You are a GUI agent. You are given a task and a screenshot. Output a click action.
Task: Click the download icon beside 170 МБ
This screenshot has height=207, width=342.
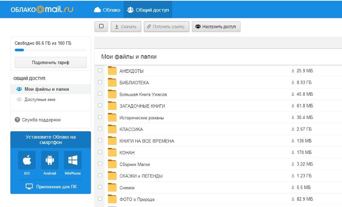tap(293, 152)
